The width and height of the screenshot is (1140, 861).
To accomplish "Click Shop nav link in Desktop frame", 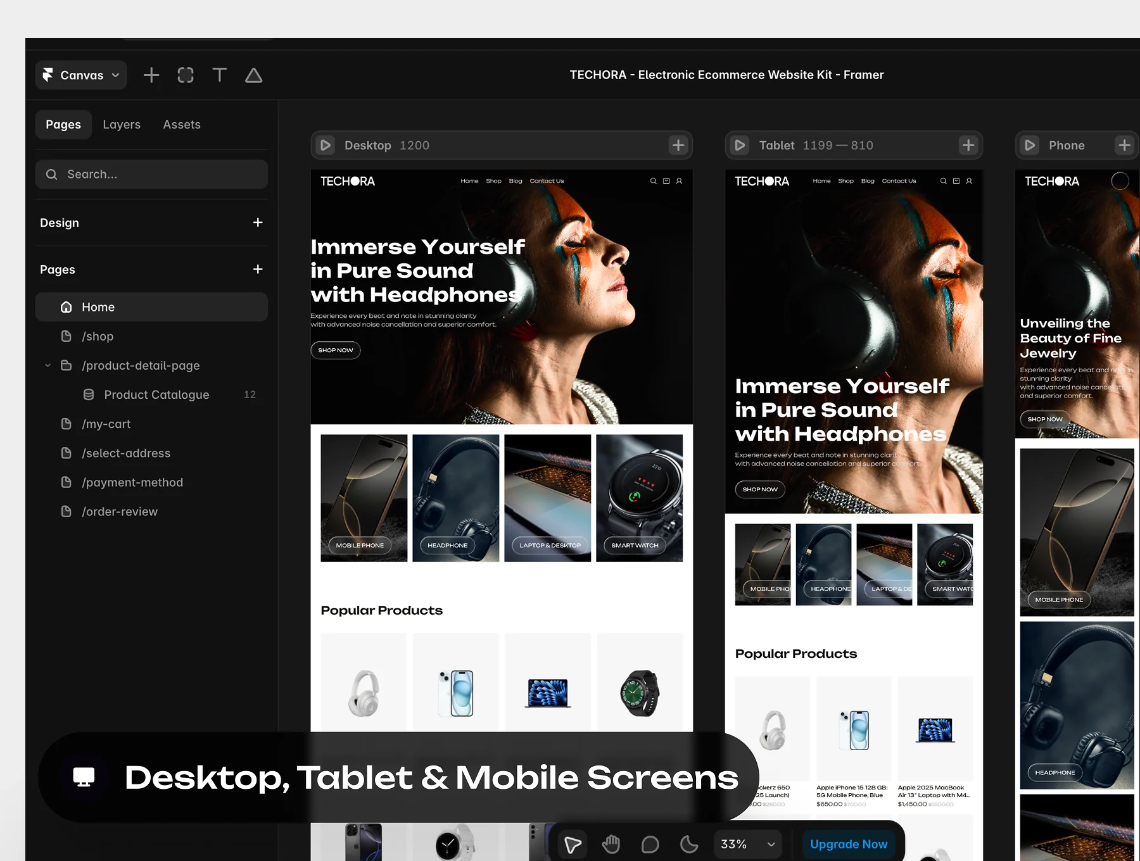I will tap(493, 181).
